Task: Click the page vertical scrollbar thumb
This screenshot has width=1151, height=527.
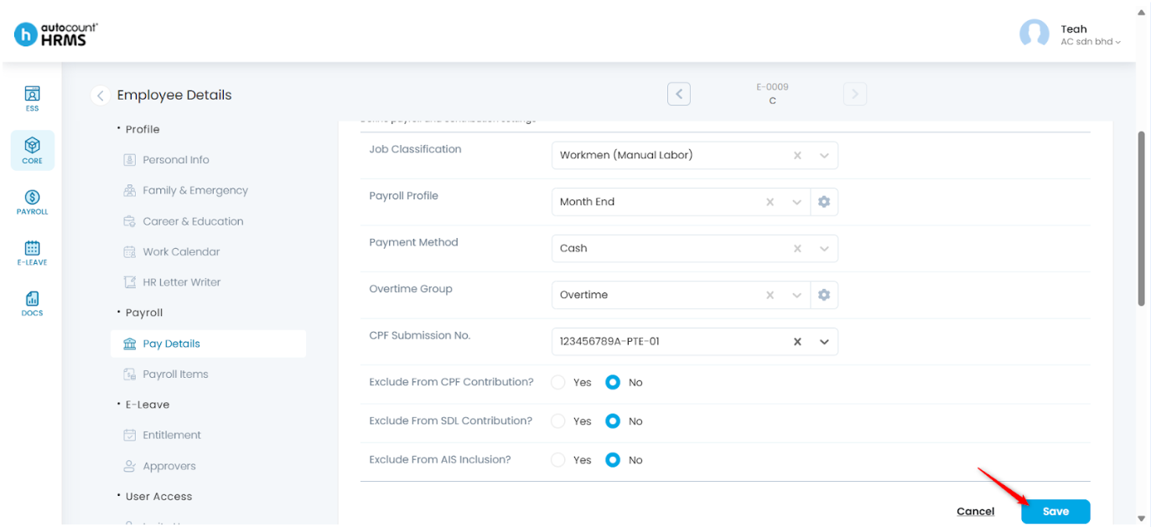Action: [1141, 218]
